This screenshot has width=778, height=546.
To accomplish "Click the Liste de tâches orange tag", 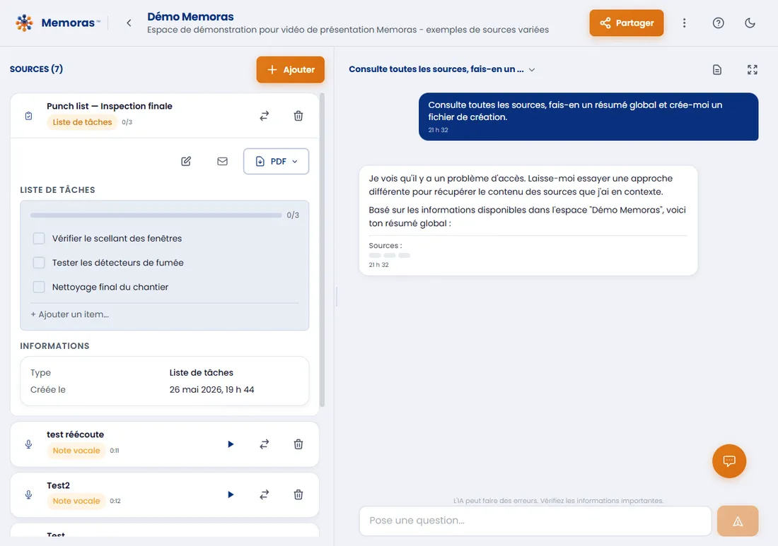I will (82, 122).
